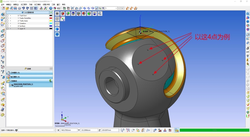Image resolution: width=250 pixels, height=137 pixels.
Task: Click the Undo arrow icon
Action: [x=23, y=8]
